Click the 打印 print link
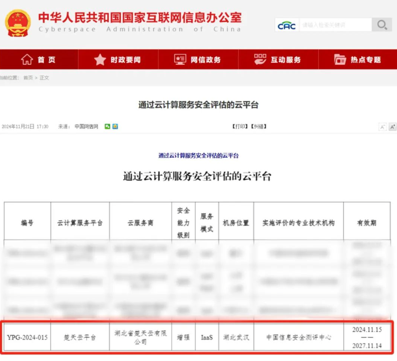The image size is (397, 361). tap(240, 126)
